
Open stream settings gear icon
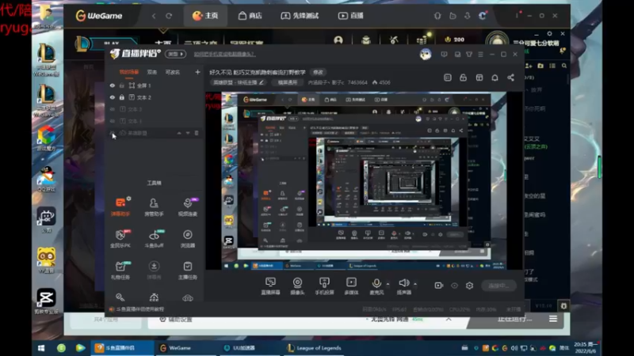(469, 286)
